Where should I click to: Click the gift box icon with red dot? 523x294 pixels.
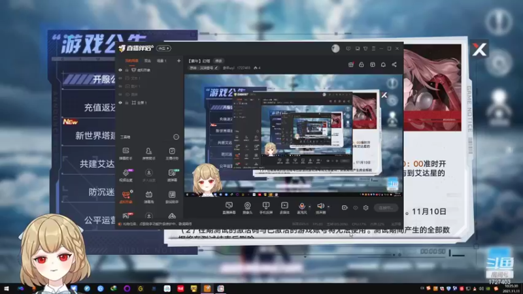[x=351, y=65]
